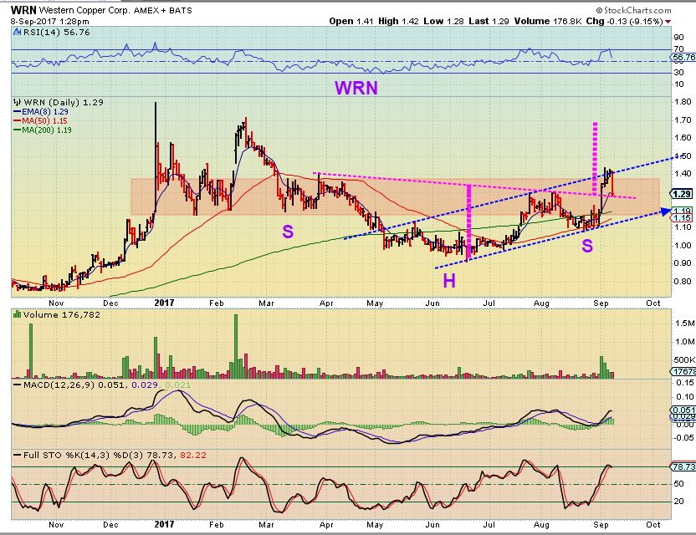Click the blue arrowhead at the lower trendline end

coord(665,211)
